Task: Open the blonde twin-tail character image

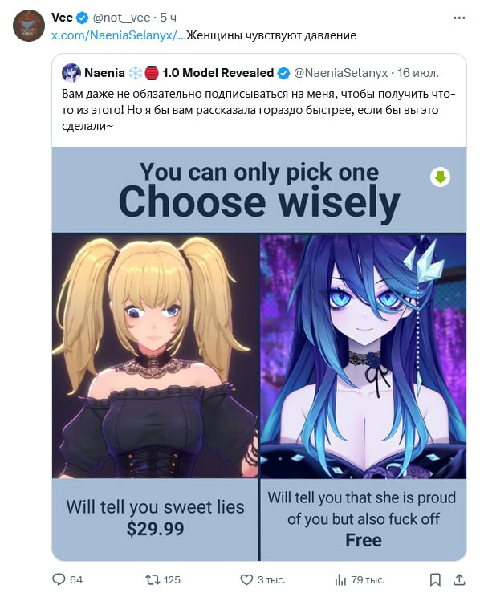Action: [155, 355]
